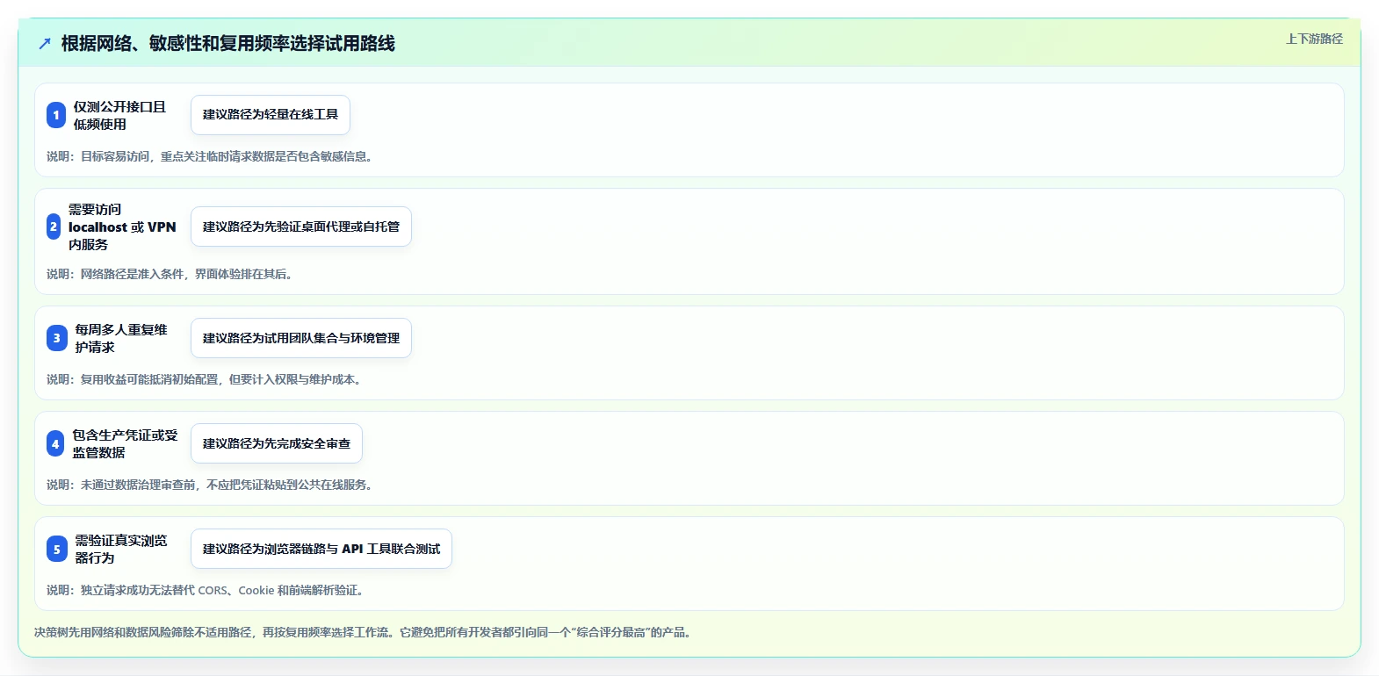Click the footer paragraph starting 决策树先用网络和数据风险
The width and height of the screenshot is (1379, 676).
coord(365,632)
